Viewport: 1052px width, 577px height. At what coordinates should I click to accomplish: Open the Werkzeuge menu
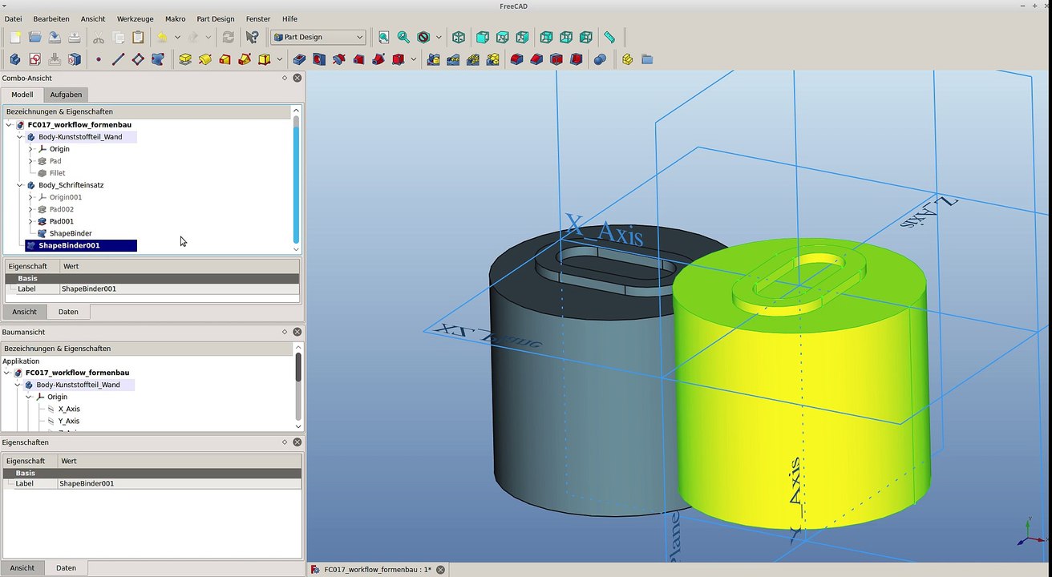(x=135, y=18)
